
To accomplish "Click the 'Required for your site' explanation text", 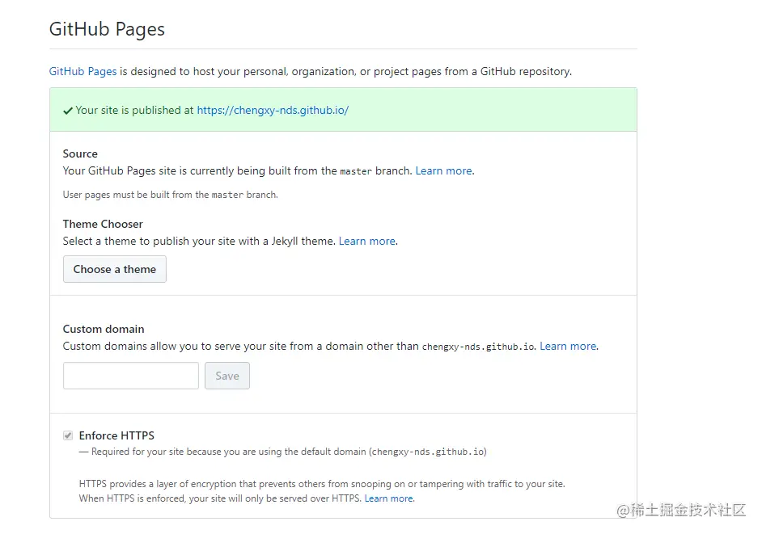I will 283,452.
